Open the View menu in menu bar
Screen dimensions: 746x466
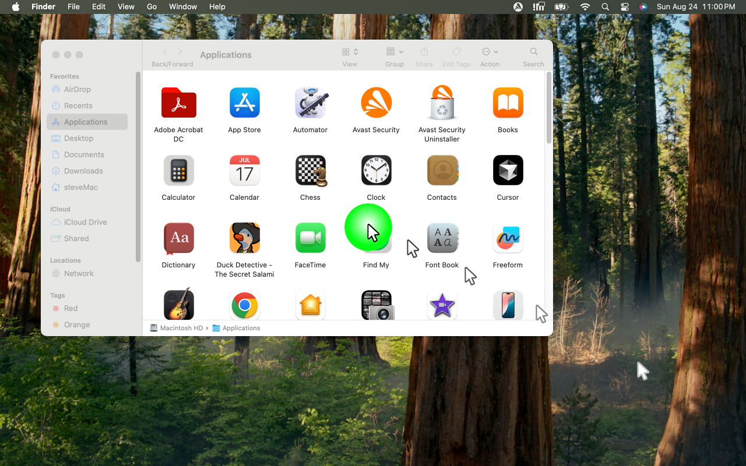[126, 6]
